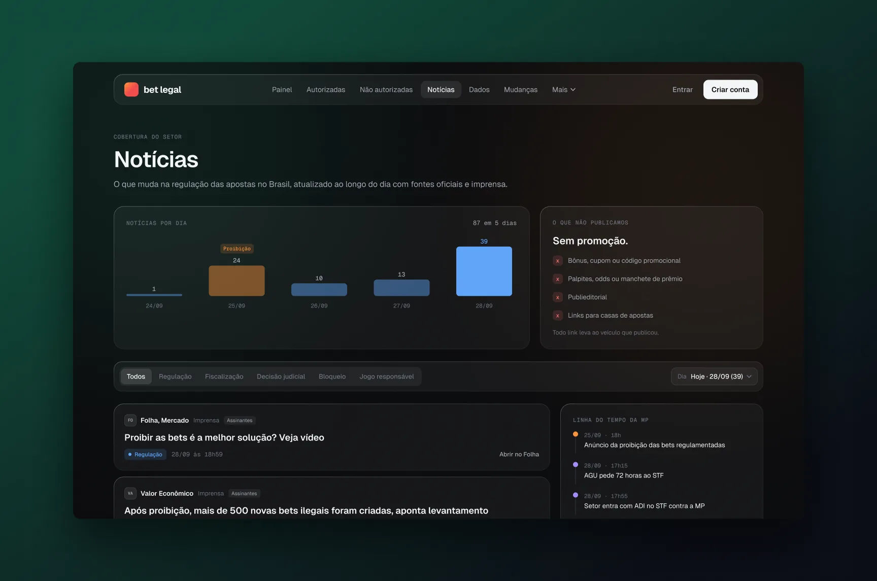Open the Painel nav item
877x581 pixels.
pyautogui.click(x=282, y=89)
